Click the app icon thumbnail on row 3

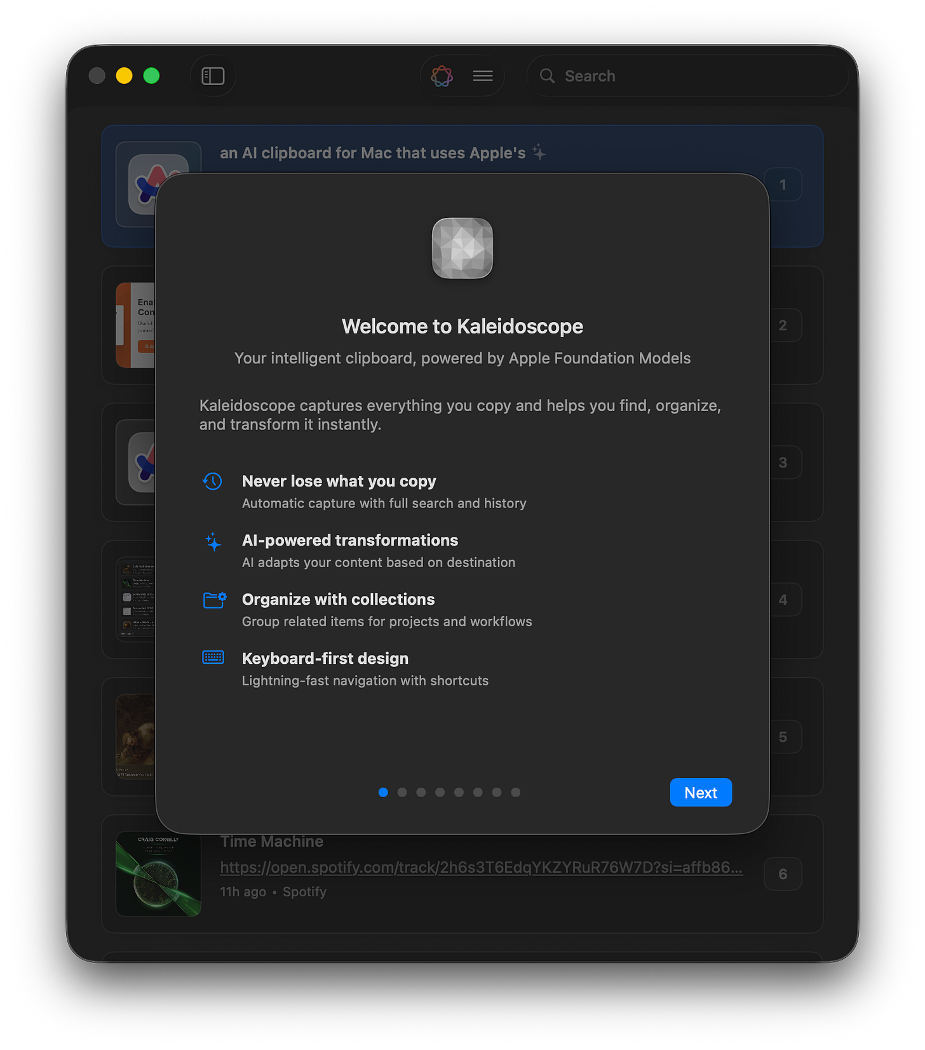pos(136,462)
